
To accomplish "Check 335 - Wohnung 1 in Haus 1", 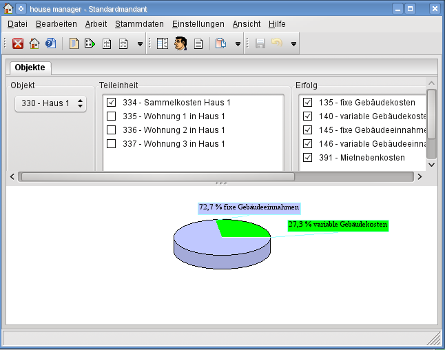I will coord(111,116).
